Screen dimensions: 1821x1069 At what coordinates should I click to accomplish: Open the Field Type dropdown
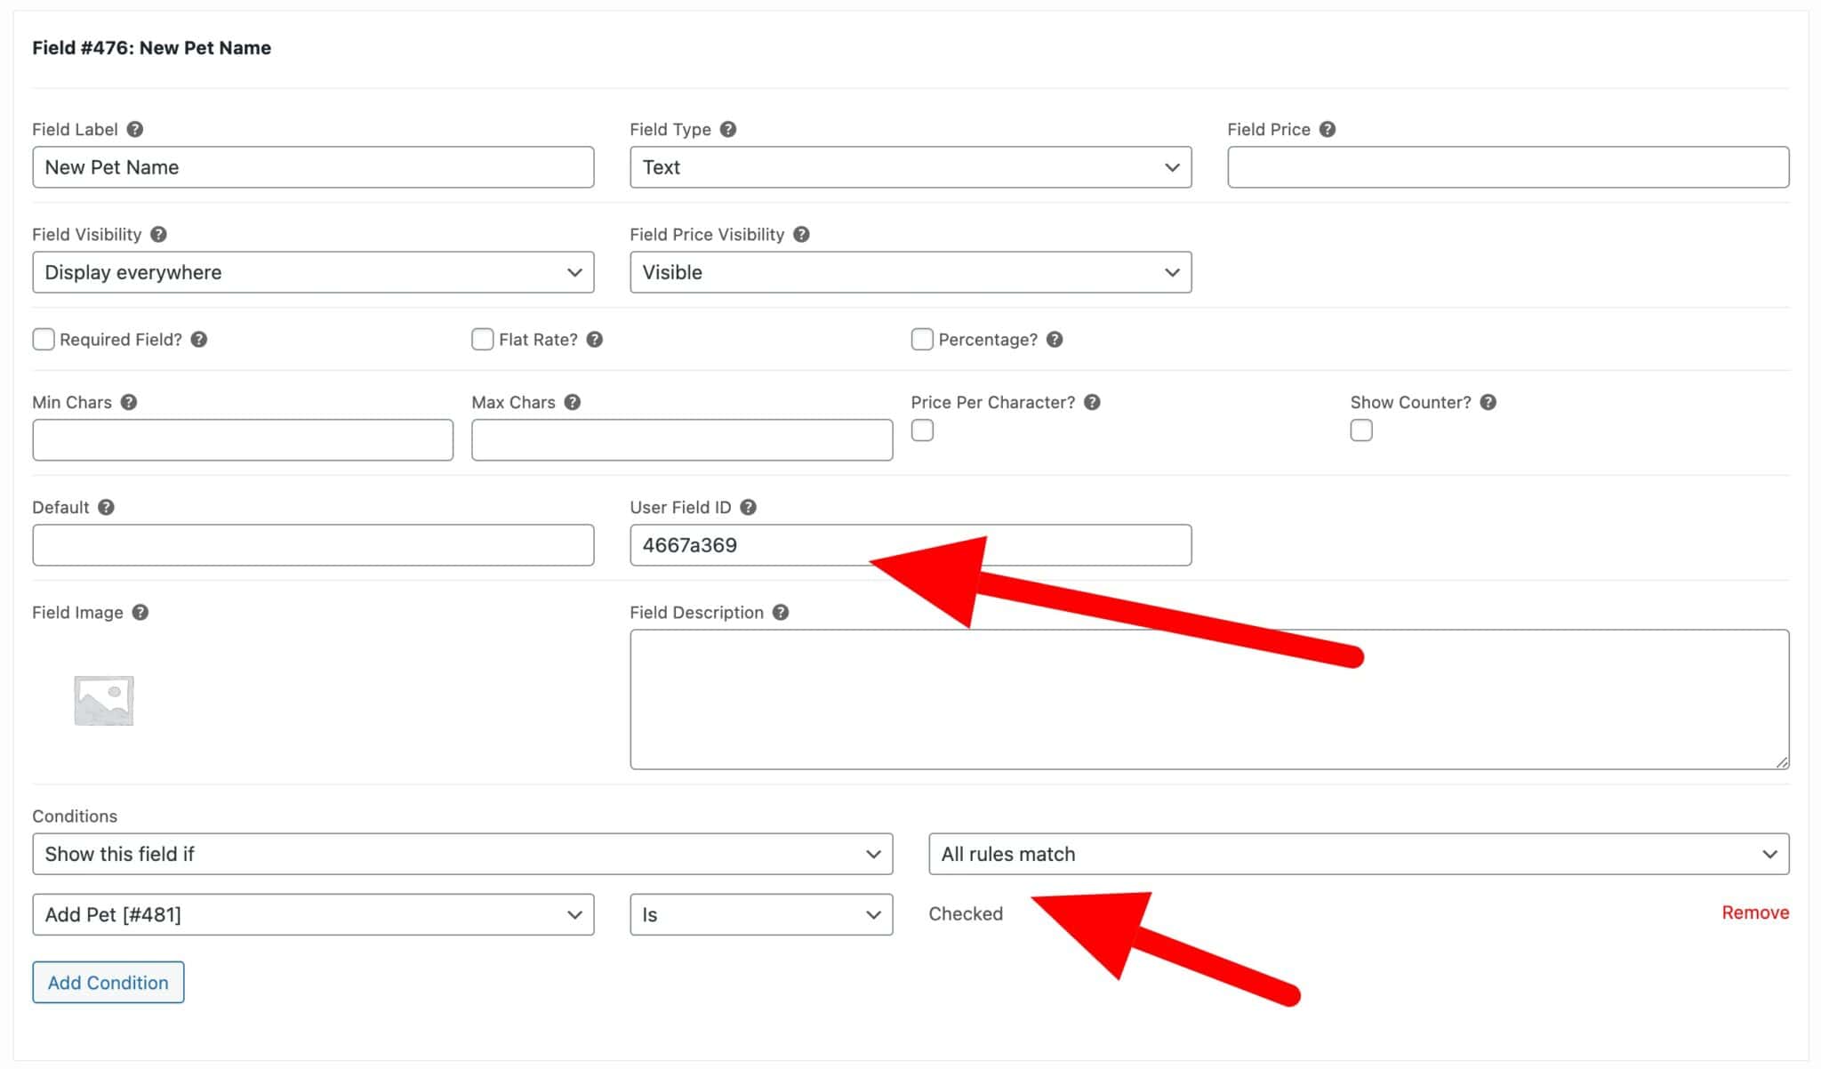tap(910, 166)
